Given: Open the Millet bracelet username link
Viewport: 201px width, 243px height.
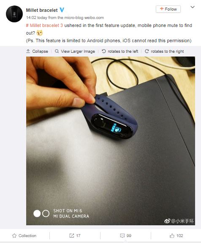Looking at the screenshot, I should pyautogui.click(x=42, y=10).
